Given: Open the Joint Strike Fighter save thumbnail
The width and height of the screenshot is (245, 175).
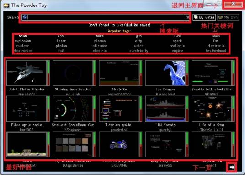Looking at the screenshot, I should click(27, 73).
